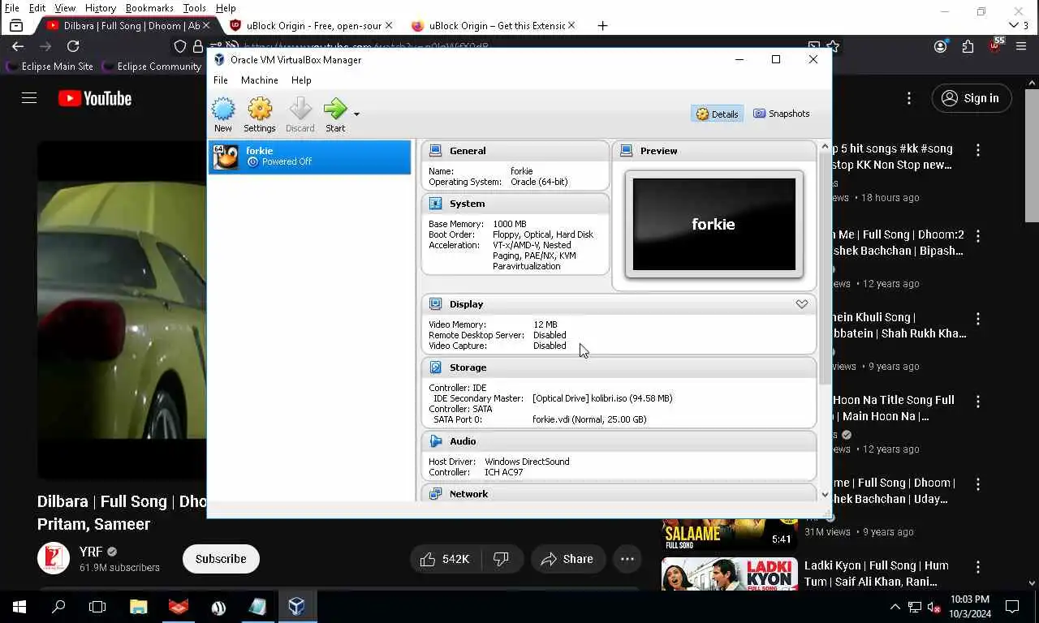
Task: Click the System section chip icon
Action: [436, 204]
